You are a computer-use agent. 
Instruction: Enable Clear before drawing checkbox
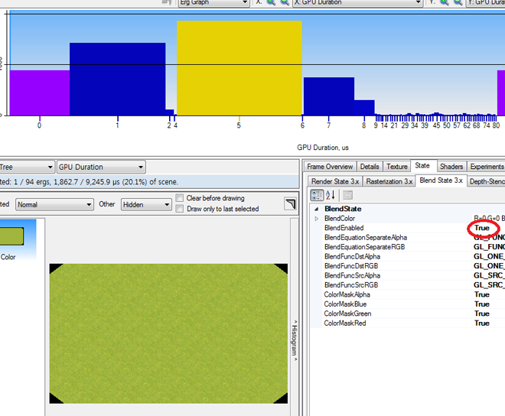point(180,198)
